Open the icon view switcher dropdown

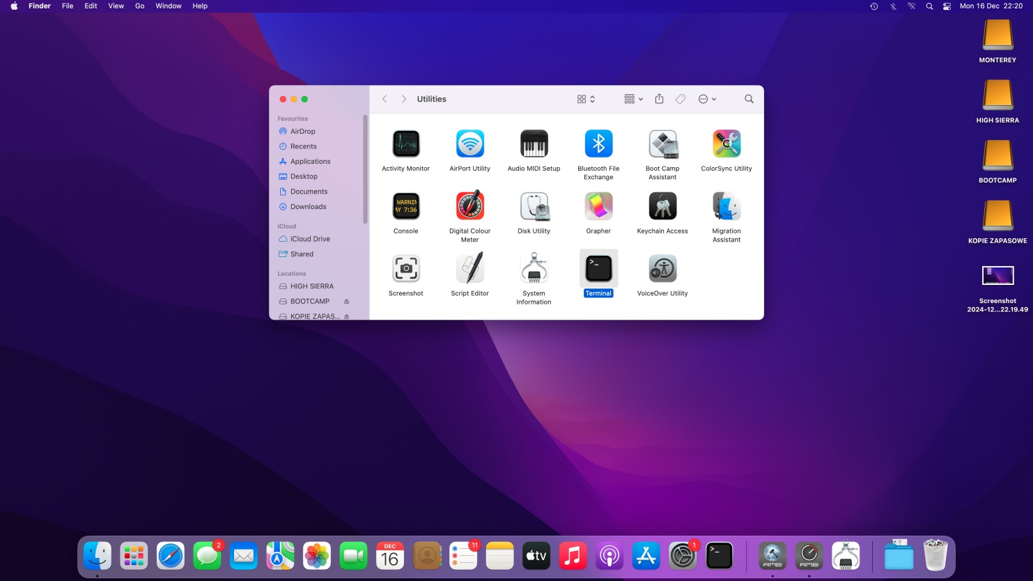click(586, 99)
